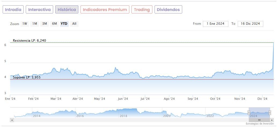Grab the navigator right range handle
The width and height of the screenshot is (278, 128).
(x=269, y=113)
